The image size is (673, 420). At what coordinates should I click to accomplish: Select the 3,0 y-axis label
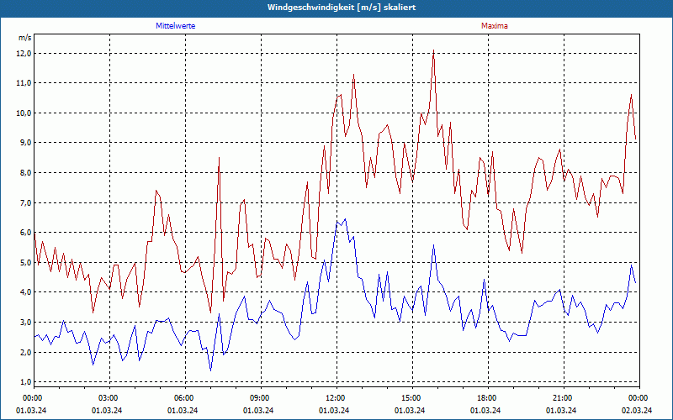25,323
